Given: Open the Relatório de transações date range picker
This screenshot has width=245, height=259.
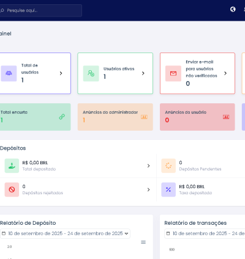Looking at the screenshot, I should 205,233.
